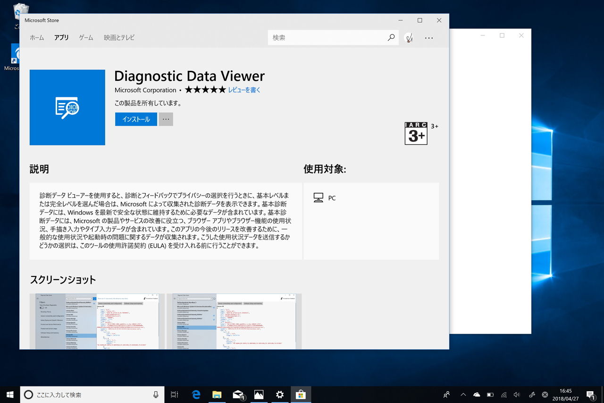
Task: Open the … dropdown next to インストール
Action: click(166, 119)
